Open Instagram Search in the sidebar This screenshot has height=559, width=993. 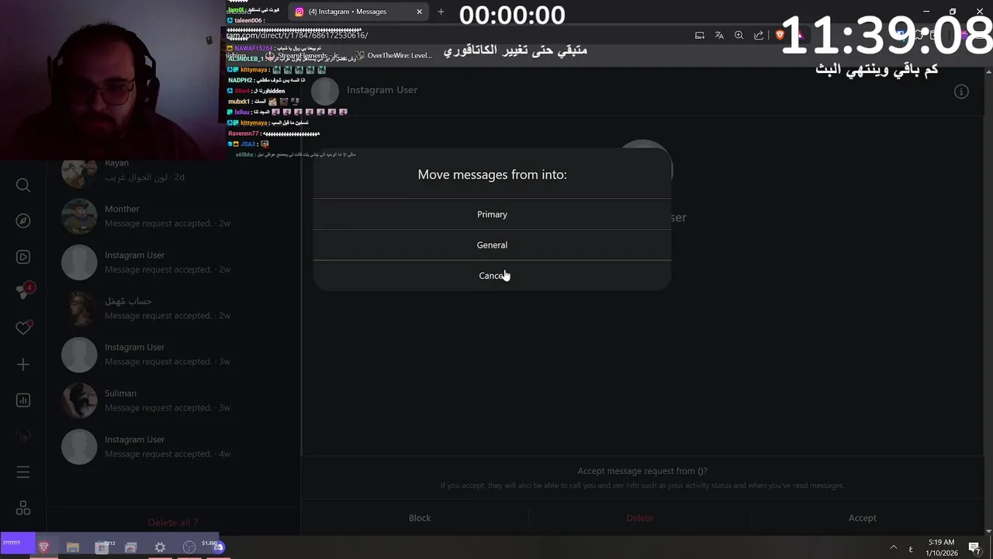23,185
